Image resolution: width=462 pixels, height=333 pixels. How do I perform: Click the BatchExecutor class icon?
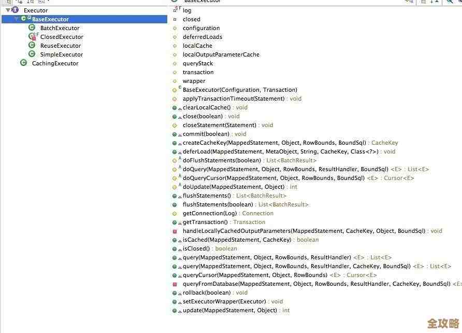(32, 27)
